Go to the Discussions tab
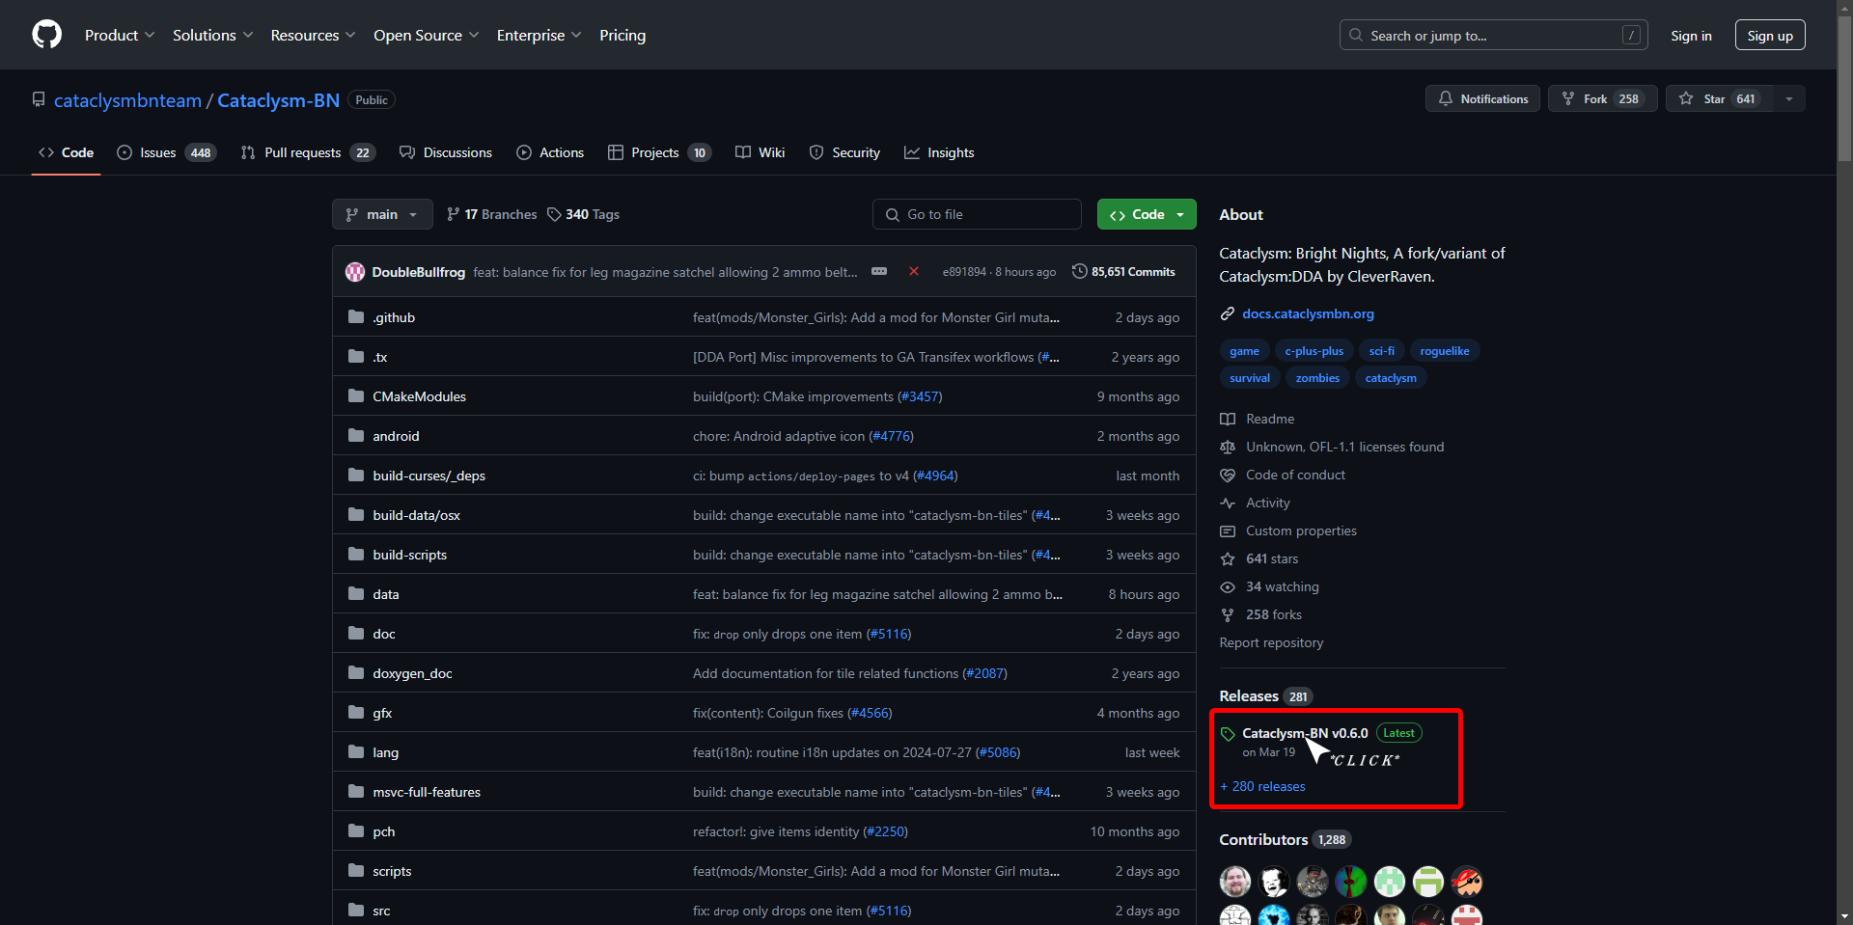Screen dimensions: 1853x925 coord(446,152)
